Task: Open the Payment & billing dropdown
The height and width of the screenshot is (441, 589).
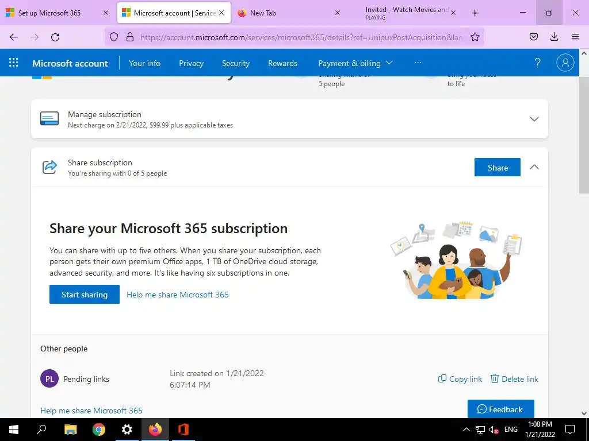Action: 355,63
